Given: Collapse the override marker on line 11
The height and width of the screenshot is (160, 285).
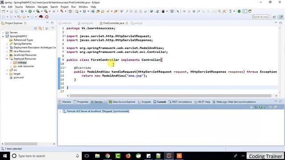Looking at the screenshot, I should pyautogui.click(x=65, y=68).
